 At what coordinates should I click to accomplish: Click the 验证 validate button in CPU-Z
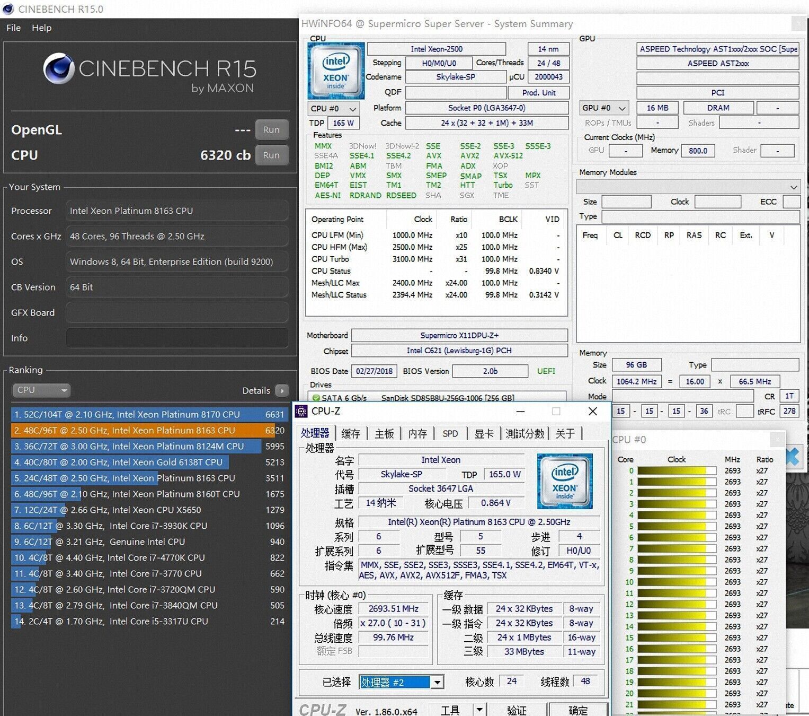(x=517, y=710)
